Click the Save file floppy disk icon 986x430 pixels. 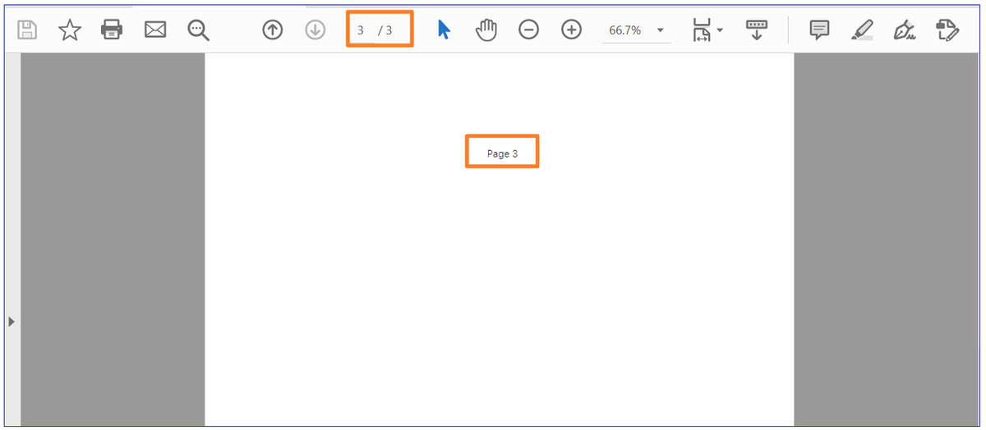pos(28,30)
